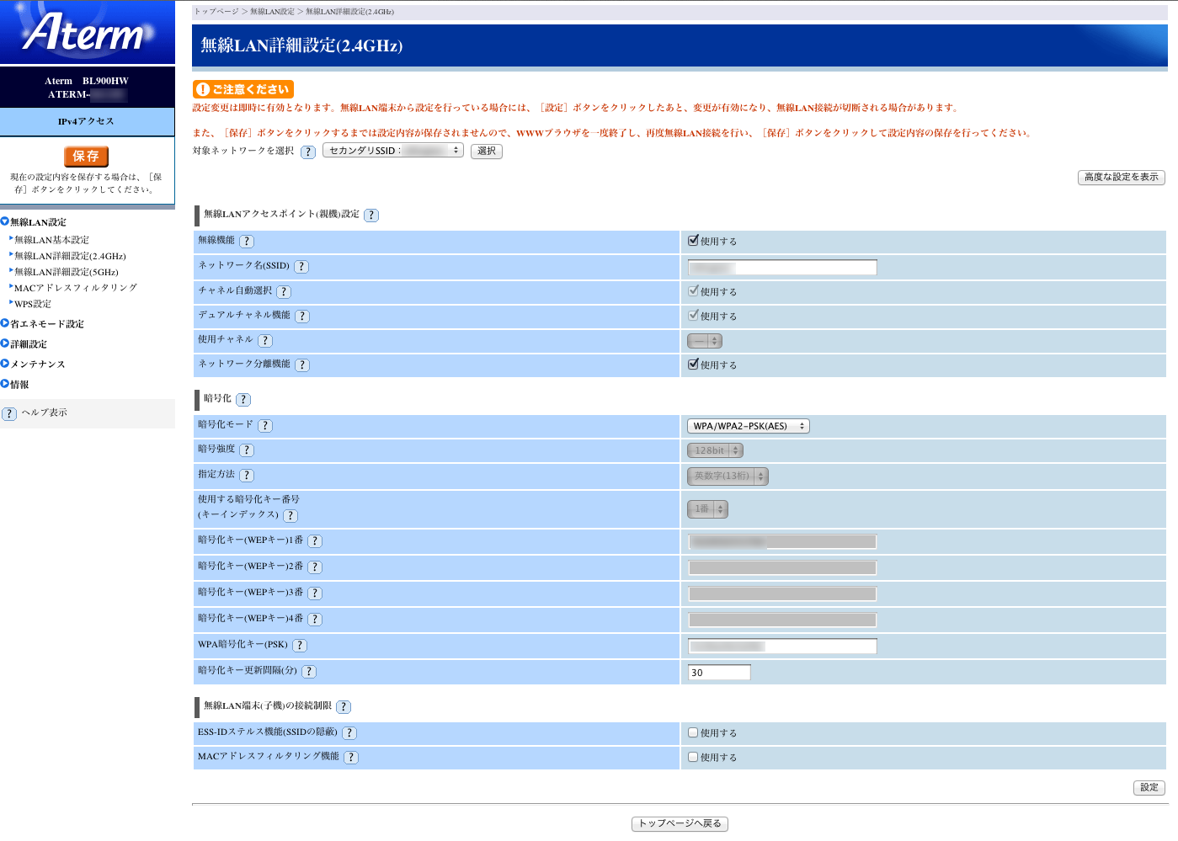Expand the 省エネモード設定 menu section
This screenshot has height=841, width=1178.
[46, 324]
